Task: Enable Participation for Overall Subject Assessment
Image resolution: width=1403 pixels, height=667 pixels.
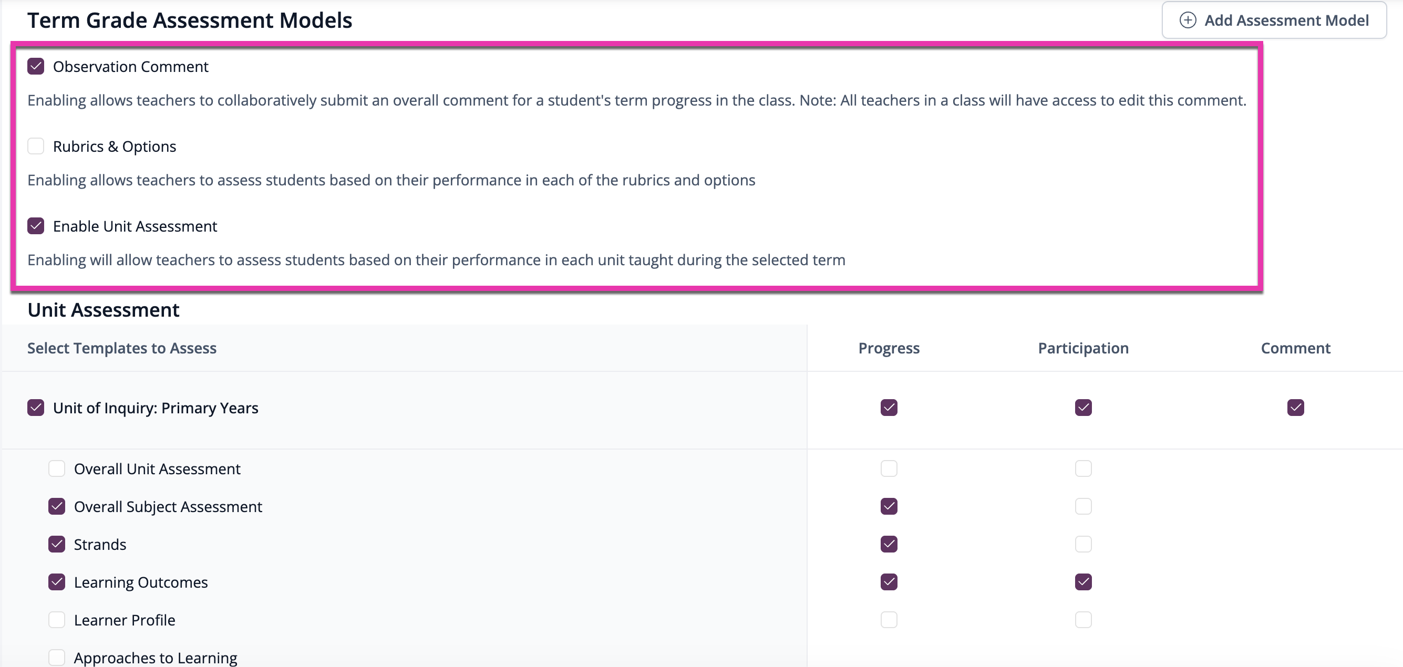Action: [1084, 506]
